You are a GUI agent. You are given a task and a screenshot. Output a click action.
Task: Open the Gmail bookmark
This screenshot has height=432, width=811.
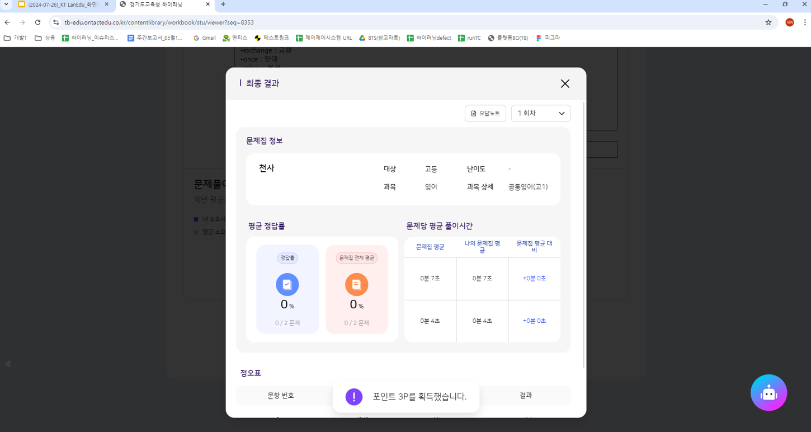[x=204, y=38]
